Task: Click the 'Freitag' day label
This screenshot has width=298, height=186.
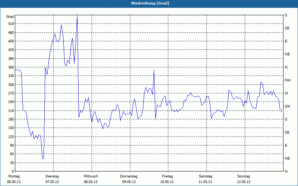Action: coord(167,176)
